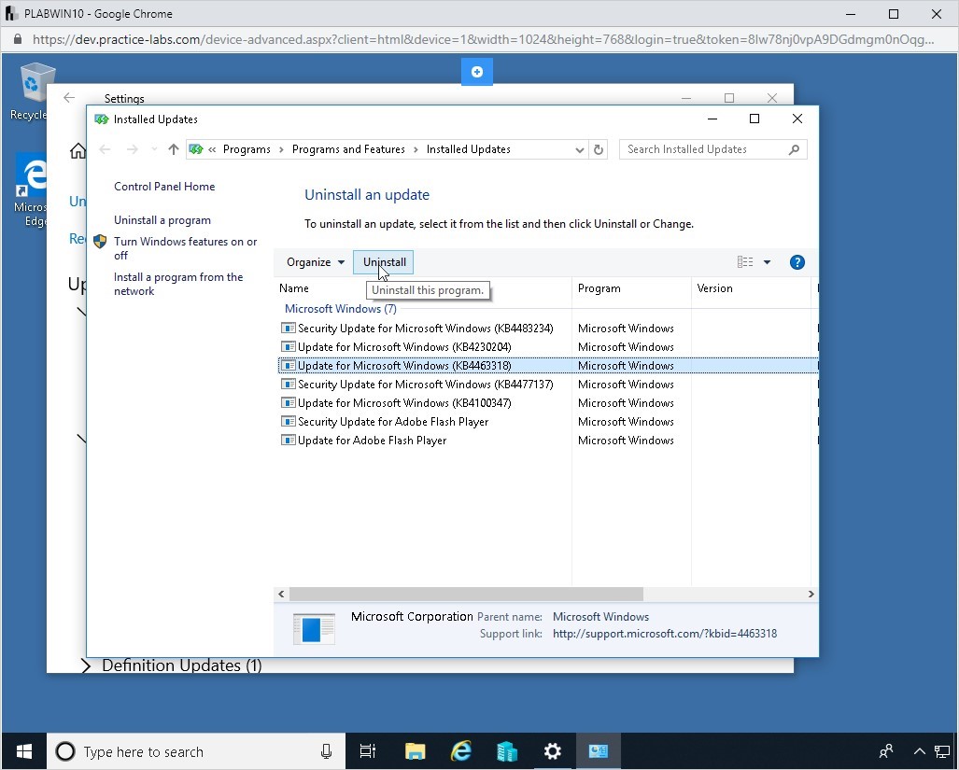Launch Internet Explorer from the taskbar
The width and height of the screenshot is (959, 770).
coord(460,751)
